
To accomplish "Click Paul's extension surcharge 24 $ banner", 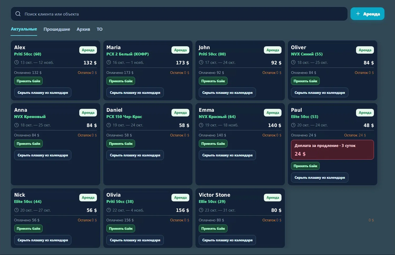I will point(332,150).
